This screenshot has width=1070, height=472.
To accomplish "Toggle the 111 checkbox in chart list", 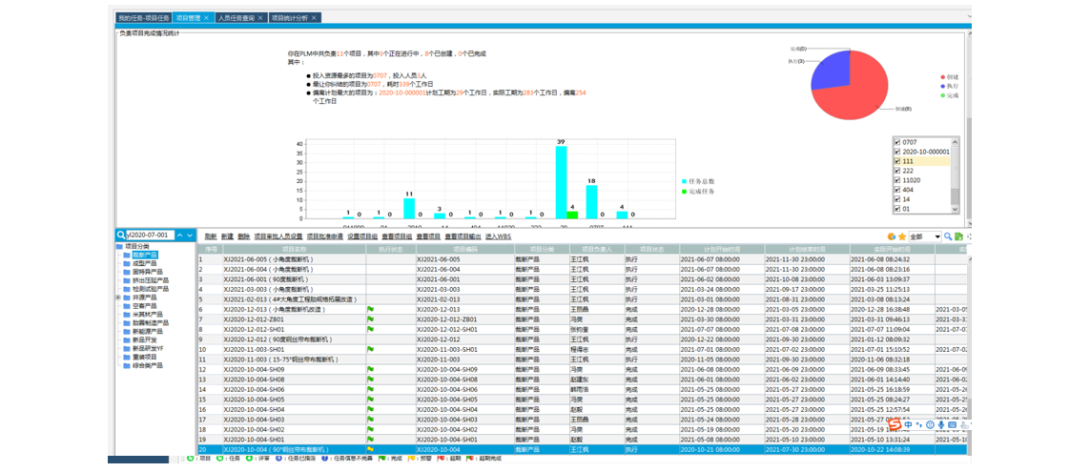I will tap(897, 161).
